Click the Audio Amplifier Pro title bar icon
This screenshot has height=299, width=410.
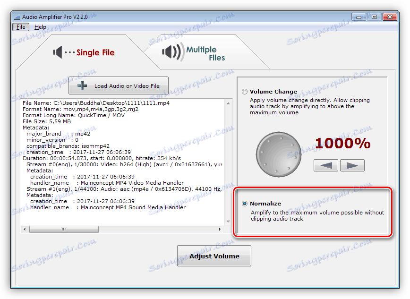(x=17, y=17)
